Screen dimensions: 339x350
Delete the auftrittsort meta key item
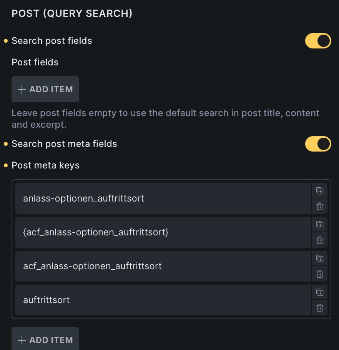click(x=319, y=308)
